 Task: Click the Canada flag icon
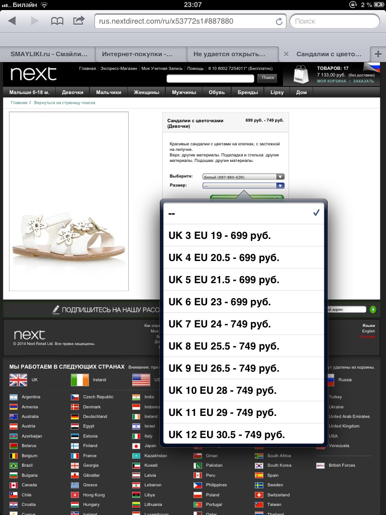point(14,485)
